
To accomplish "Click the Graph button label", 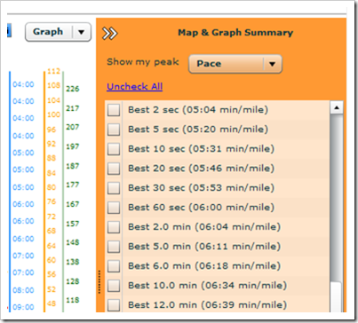I will click(x=48, y=32).
